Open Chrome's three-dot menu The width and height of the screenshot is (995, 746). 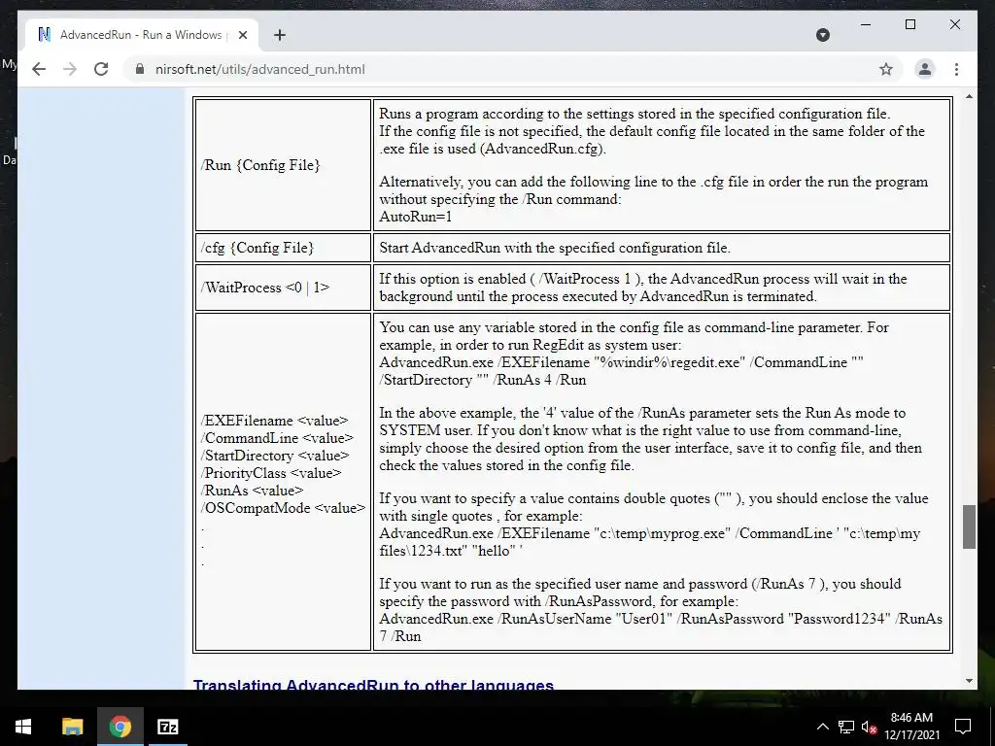pyautogui.click(x=956, y=69)
